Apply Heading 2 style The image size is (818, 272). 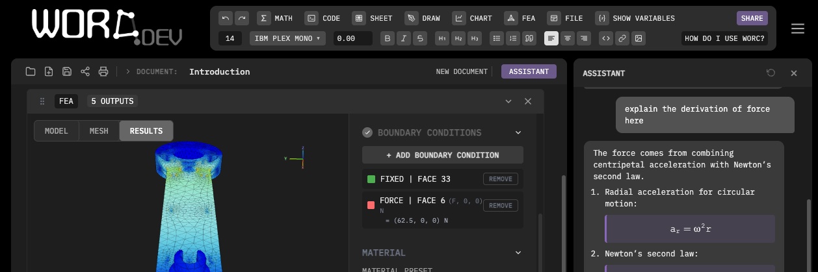point(459,38)
